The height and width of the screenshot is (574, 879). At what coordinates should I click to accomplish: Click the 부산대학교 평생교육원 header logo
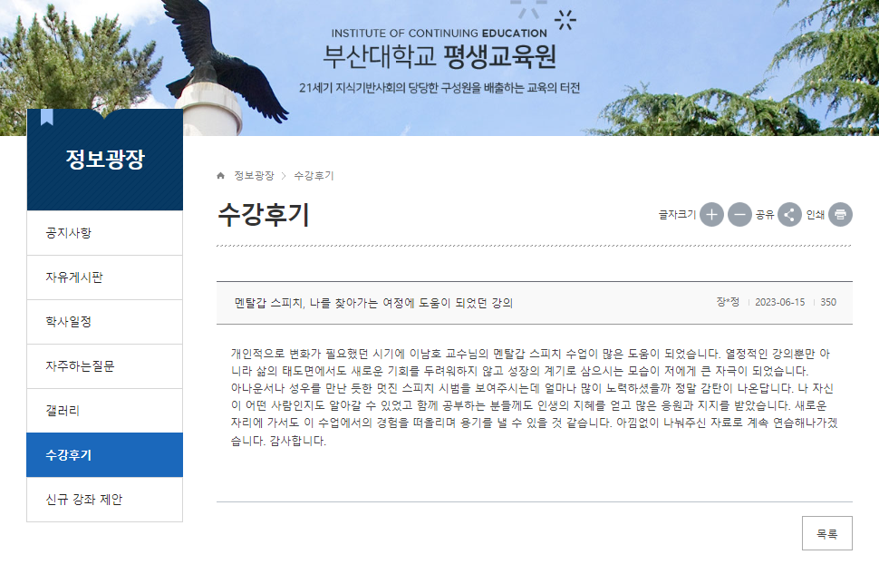439,55
